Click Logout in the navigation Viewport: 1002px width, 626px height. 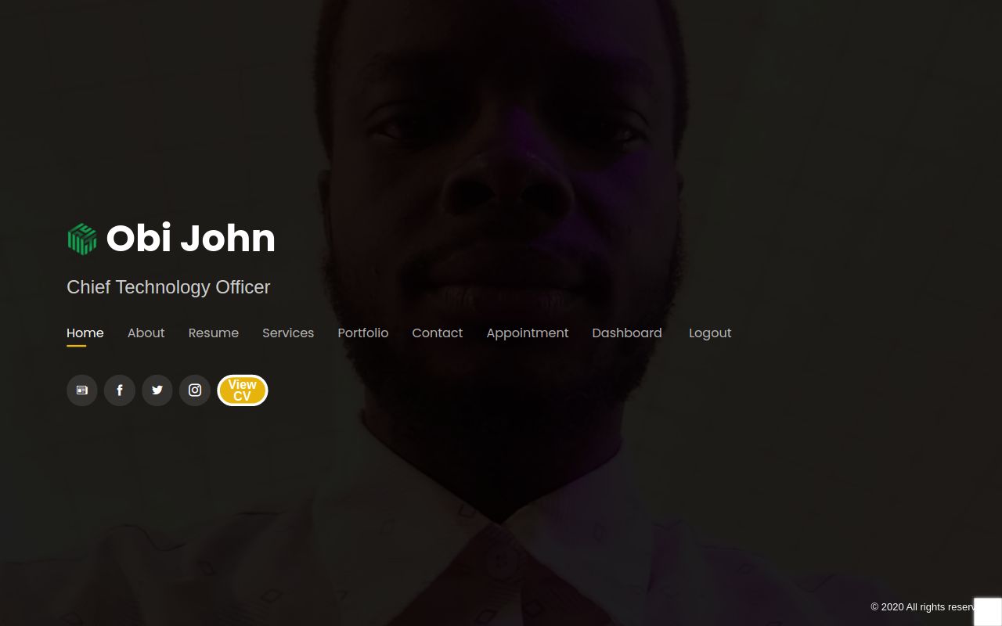tap(710, 333)
